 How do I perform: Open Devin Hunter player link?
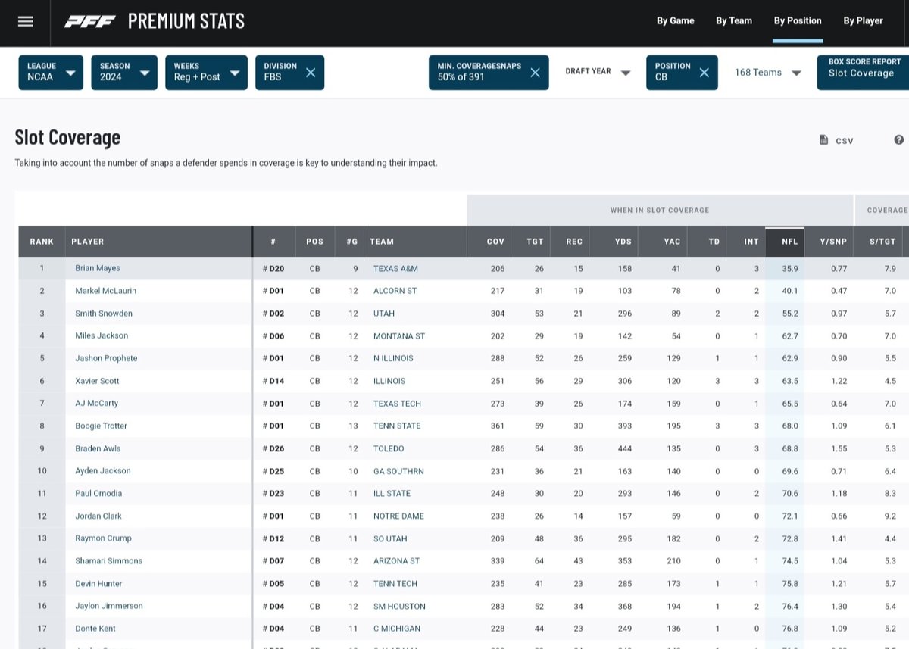(x=98, y=584)
